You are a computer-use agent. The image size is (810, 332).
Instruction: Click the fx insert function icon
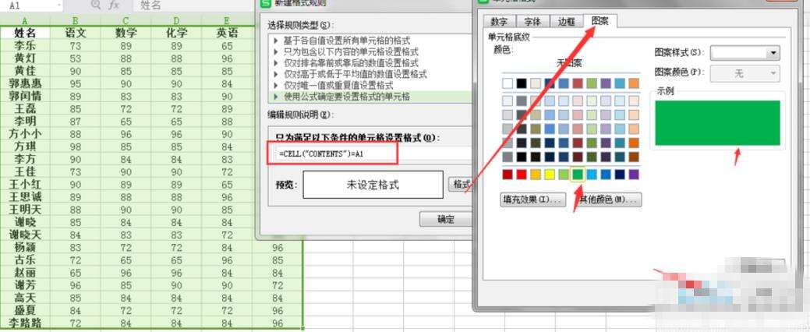point(114,5)
